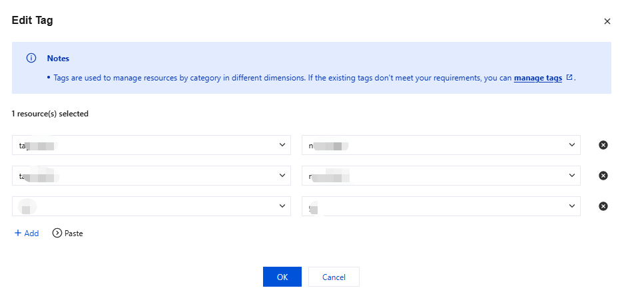Screen dimensions: 624x300
Task: Expand first row tag key dropdown
Action: tap(282, 145)
